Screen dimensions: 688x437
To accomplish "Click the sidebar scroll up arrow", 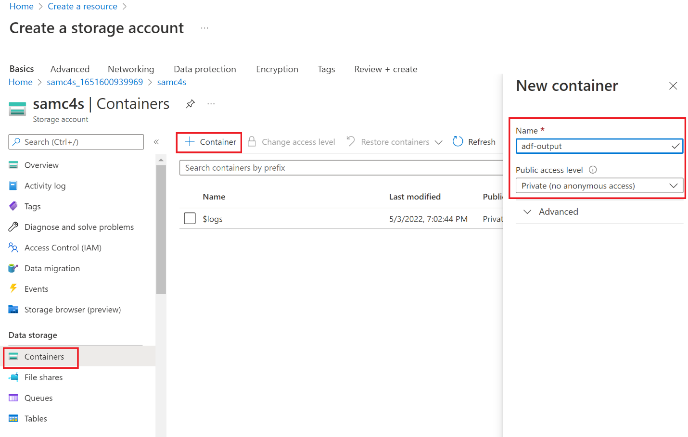I will (161, 160).
